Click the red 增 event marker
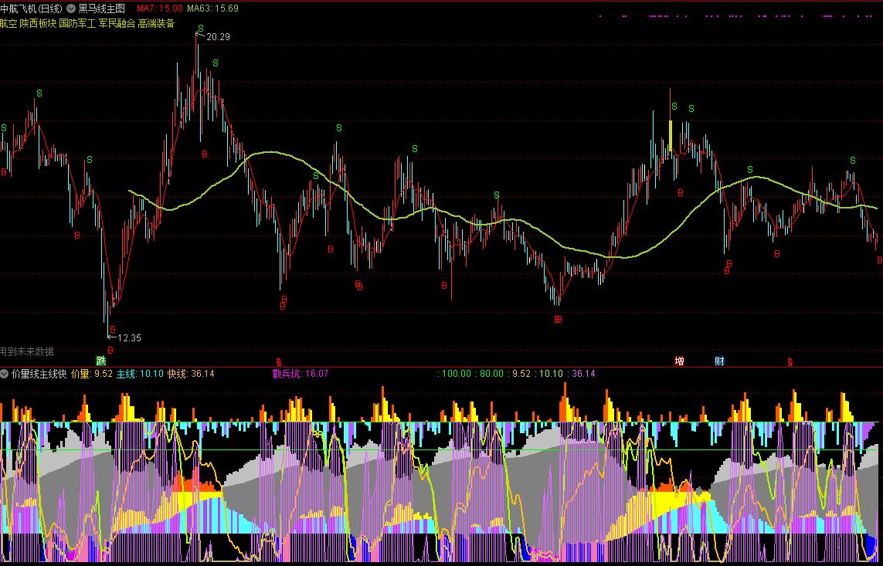Viewport: 883px width, 566px height. [680, 361]
